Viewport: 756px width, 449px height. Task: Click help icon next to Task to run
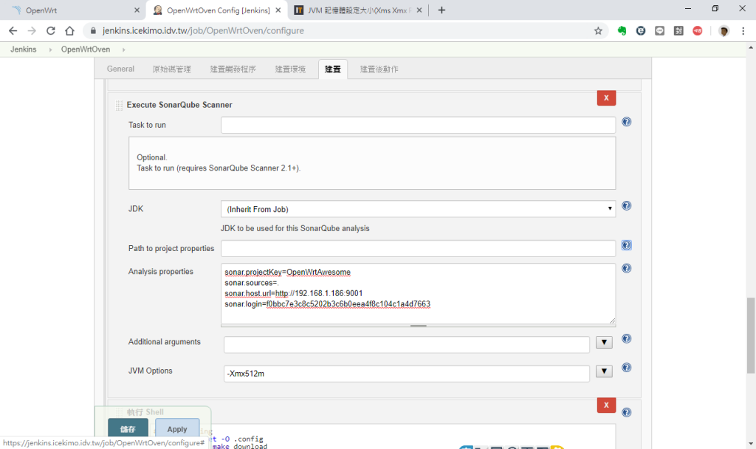pyautogui.click(x=626, y=122)
